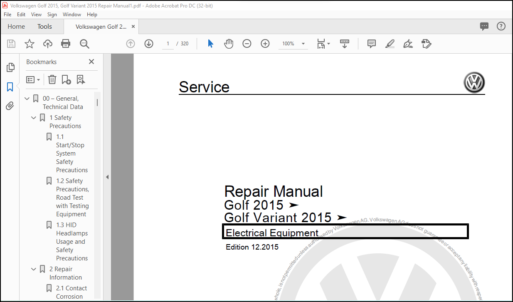
Task: Go to previous page arrow
Action: 131,44
